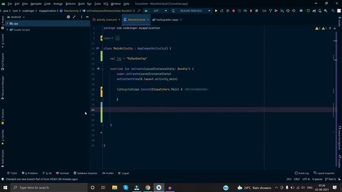Jump to previous highlighted error arrow up

pos(330,28)
